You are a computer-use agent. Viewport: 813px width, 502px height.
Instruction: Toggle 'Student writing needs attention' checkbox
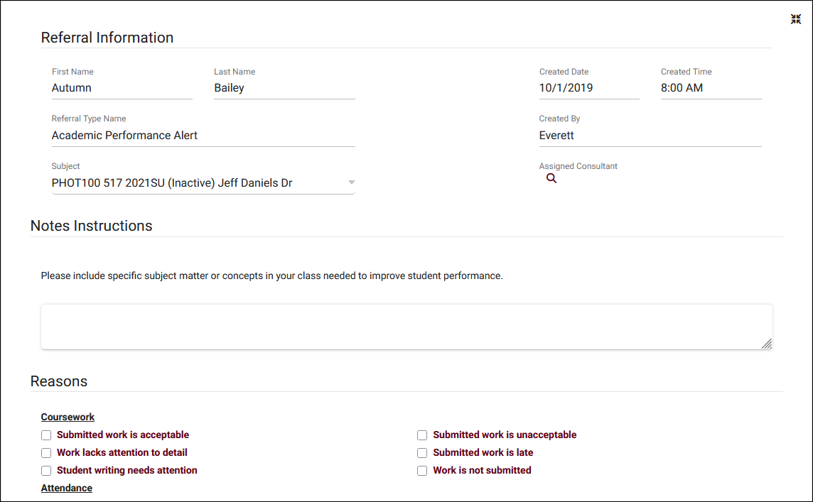[x=46, y=471]
